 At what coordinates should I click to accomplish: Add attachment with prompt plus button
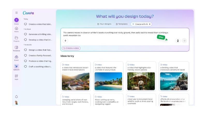[x=65, y=41]
